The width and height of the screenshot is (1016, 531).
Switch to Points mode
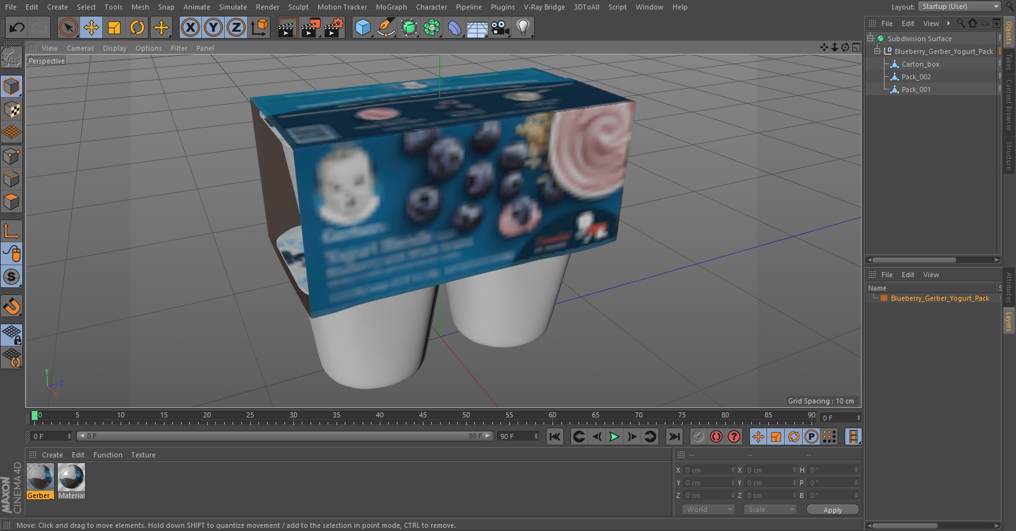tap(12, 156)
